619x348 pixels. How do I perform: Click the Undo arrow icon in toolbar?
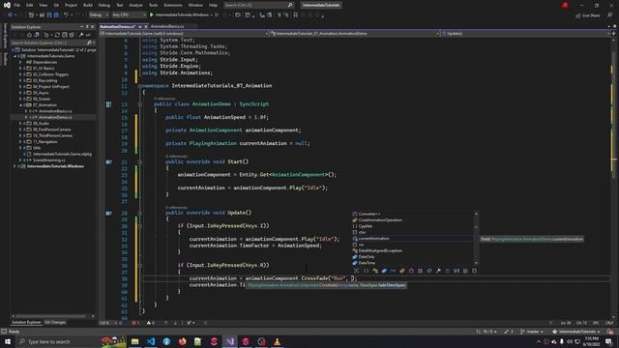tap(67, 15)
